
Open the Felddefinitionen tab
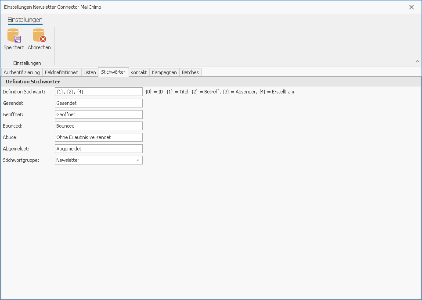pos(61,72)
